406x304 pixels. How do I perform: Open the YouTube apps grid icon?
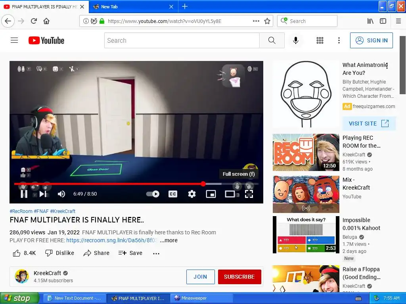320,40
